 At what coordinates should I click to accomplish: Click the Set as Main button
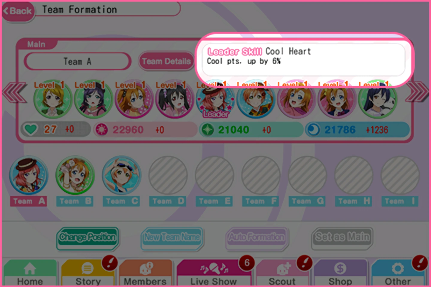[342, 238]
